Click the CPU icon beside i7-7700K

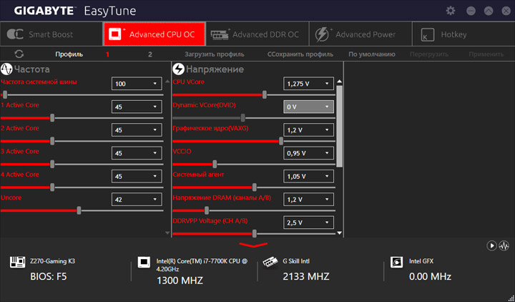point(144,262)
